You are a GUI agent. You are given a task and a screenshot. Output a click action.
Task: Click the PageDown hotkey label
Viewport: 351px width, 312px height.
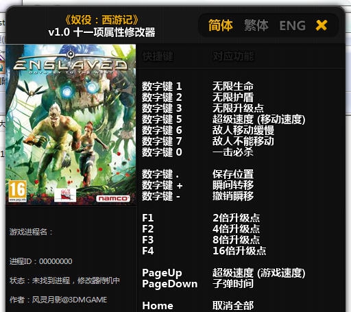click(170, 284)
